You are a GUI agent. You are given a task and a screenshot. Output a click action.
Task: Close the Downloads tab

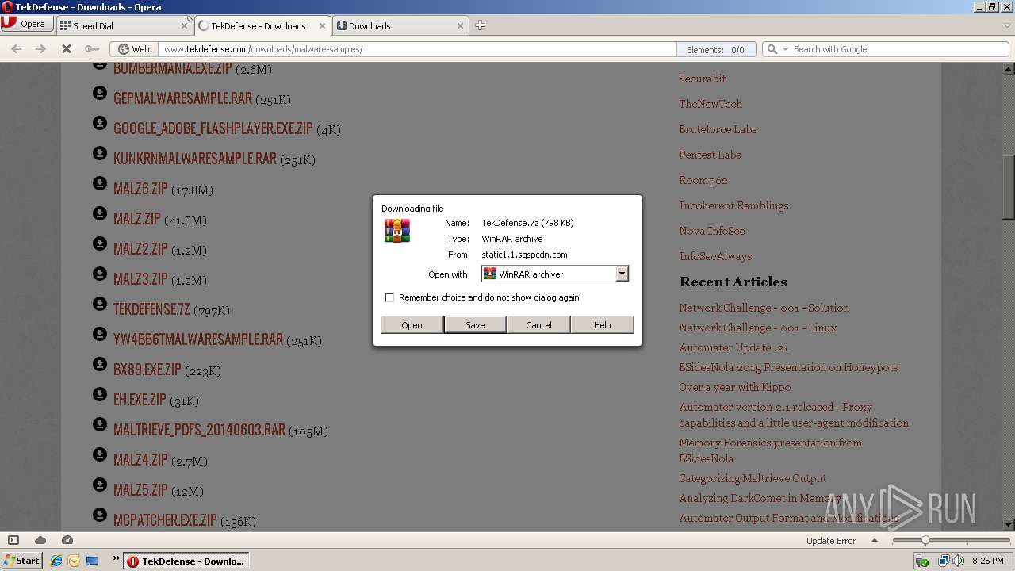[460, 25]
